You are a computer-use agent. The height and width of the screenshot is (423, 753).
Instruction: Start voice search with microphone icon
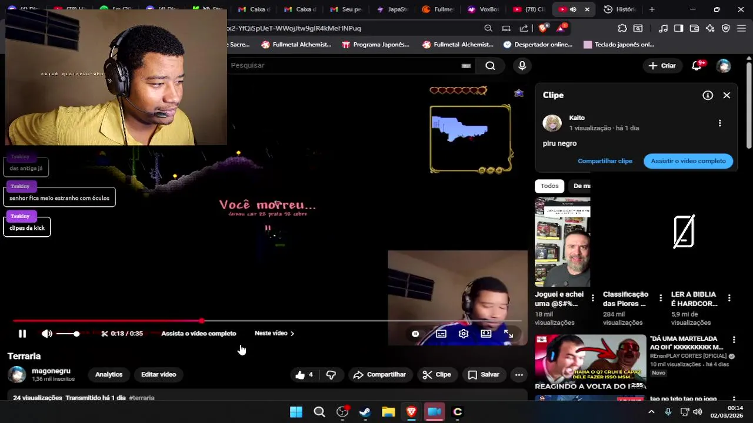tap(522, 66)
